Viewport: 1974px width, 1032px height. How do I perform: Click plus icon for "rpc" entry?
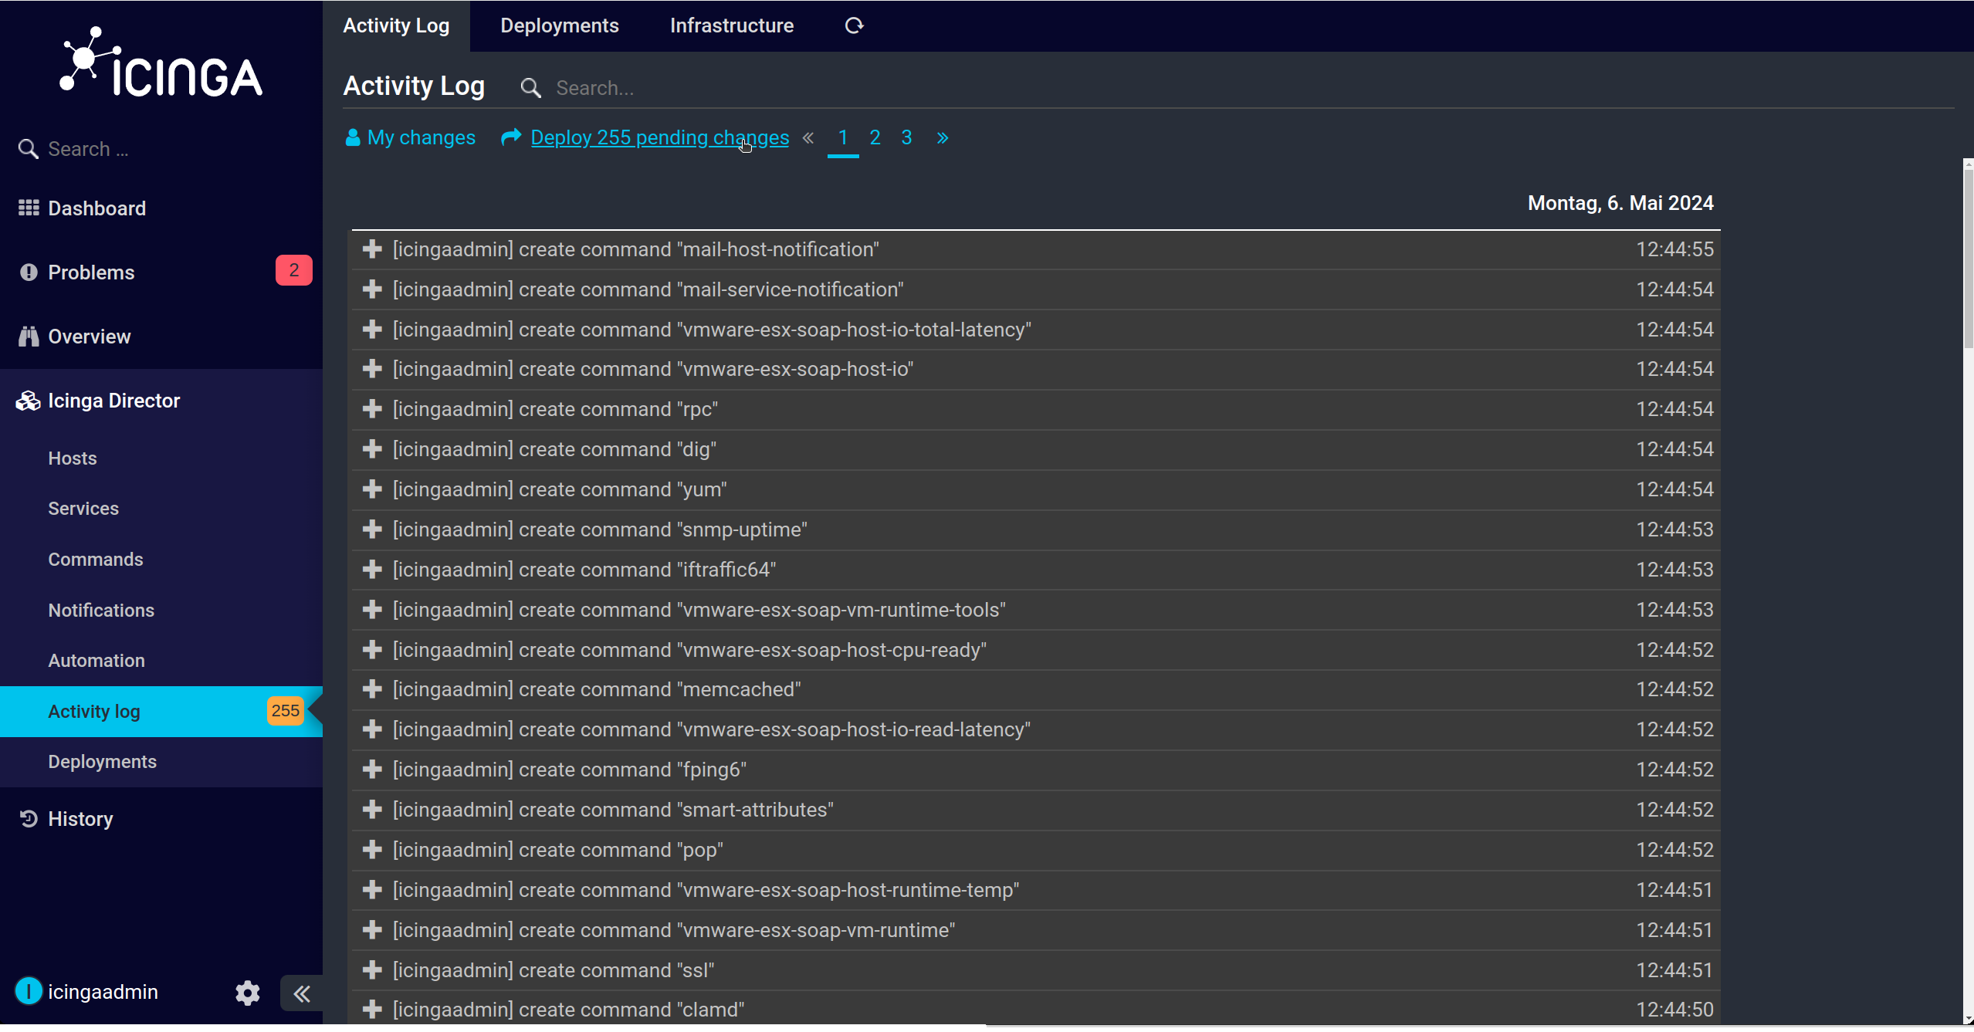(372, 409)
